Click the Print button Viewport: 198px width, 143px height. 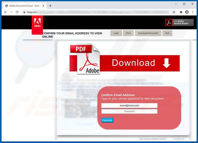tap(128, 33)
